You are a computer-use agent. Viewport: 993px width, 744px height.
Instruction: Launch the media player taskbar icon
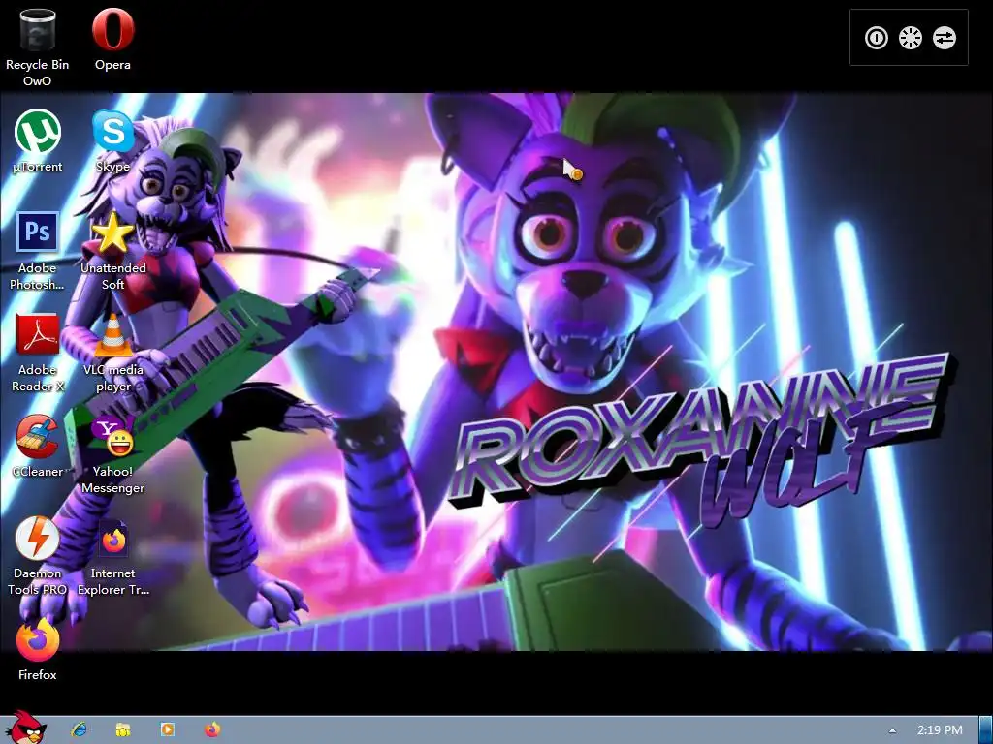coord(167,729)
